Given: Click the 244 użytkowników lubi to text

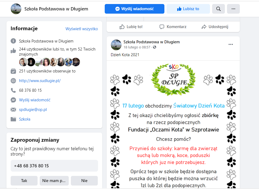Looking at the screenshot, I should tap(57, 52).
